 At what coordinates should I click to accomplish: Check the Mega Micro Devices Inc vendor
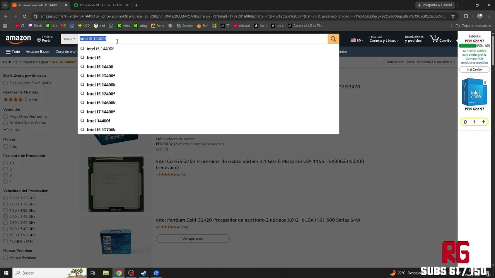coord(5,117)
